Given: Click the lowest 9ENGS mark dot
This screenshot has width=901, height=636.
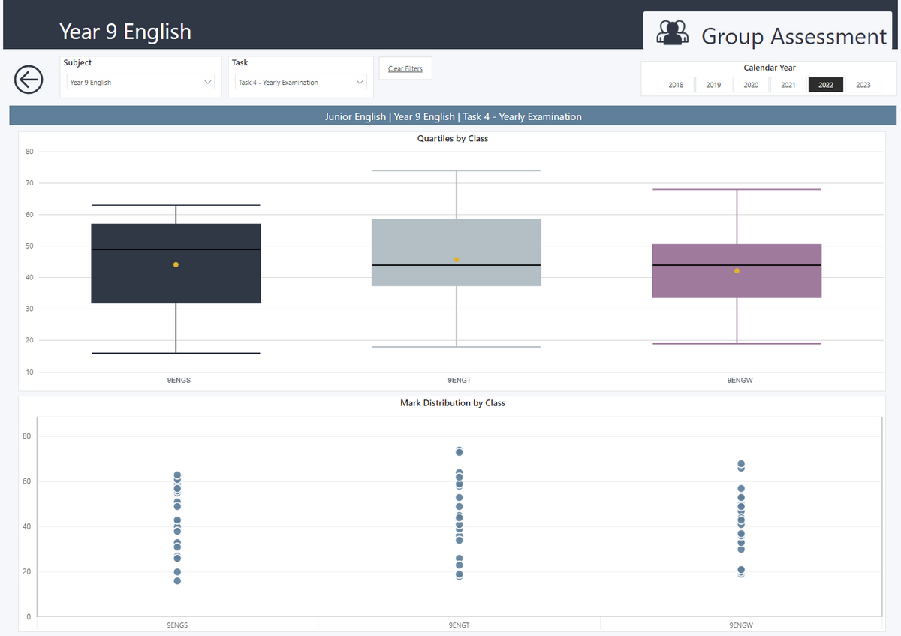Looking at the screenshot, I should click(177, 581).
